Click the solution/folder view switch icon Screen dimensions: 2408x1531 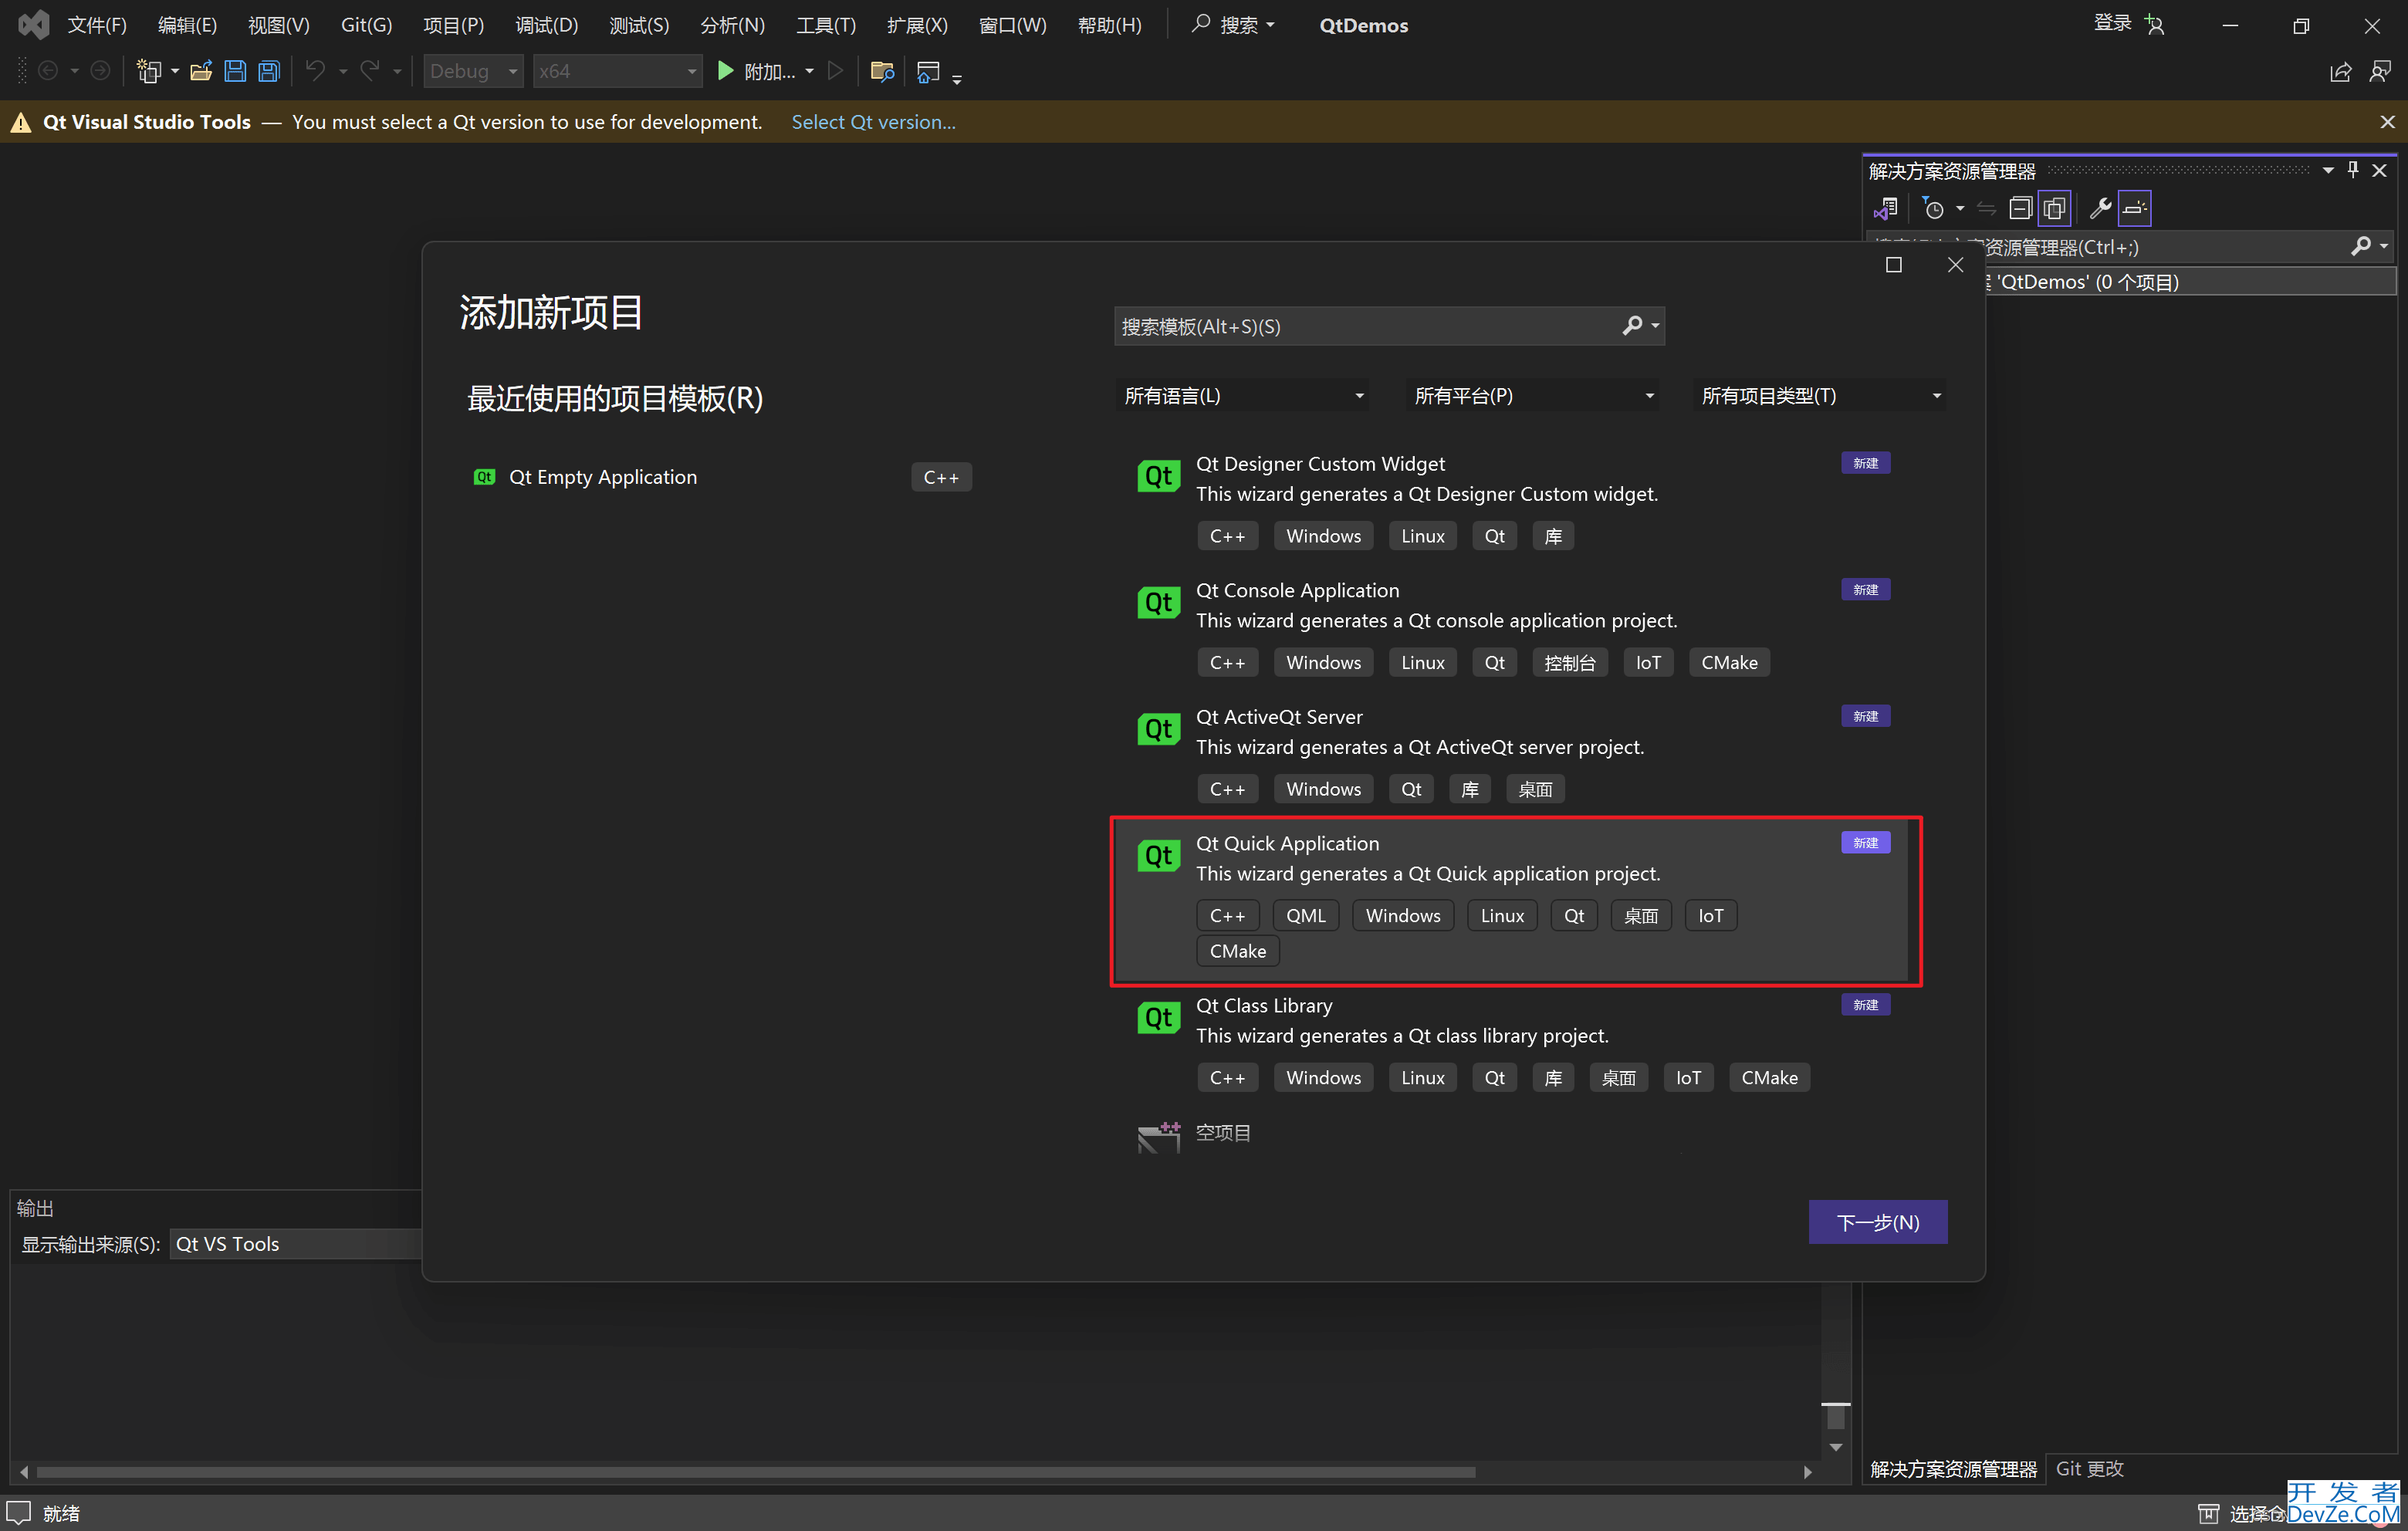pos(1886,208)
